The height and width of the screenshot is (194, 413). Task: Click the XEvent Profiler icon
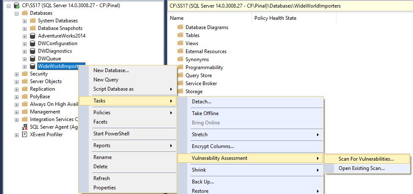click(25, 135)
